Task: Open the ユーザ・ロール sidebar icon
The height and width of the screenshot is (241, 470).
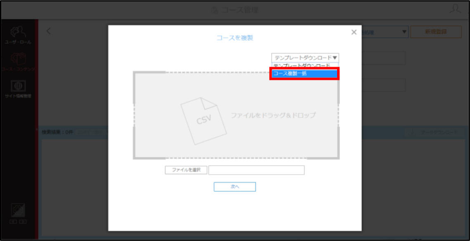Action: pyautogui.click(x=18, y=35)
